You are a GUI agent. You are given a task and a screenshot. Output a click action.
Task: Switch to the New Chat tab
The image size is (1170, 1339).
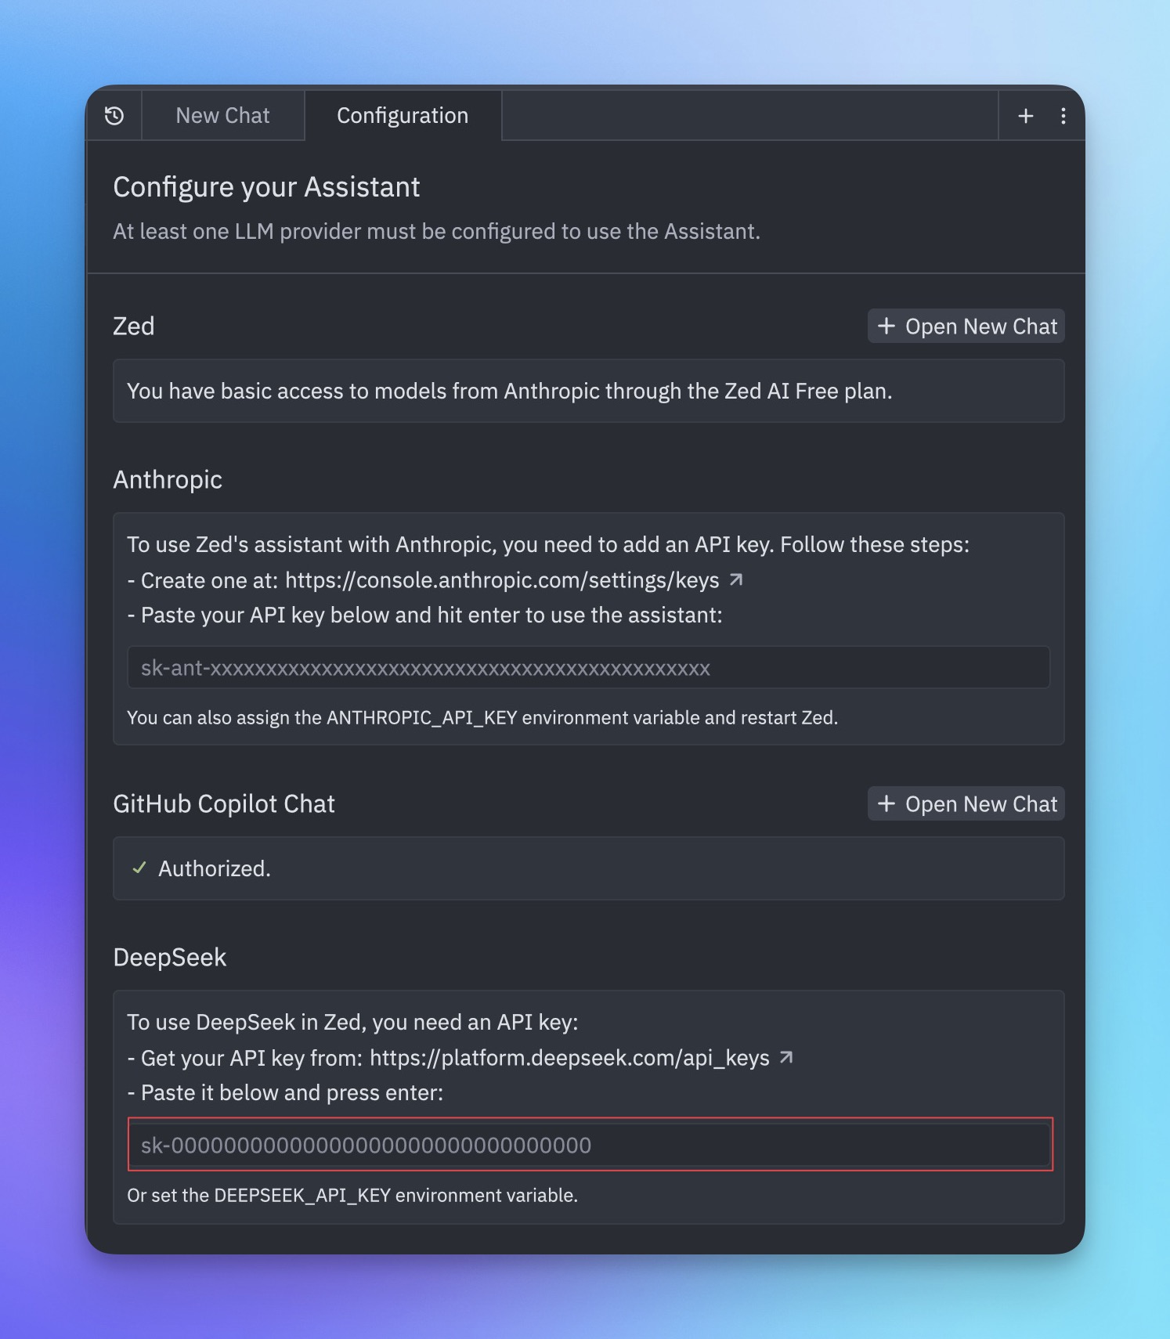point(222,115)
